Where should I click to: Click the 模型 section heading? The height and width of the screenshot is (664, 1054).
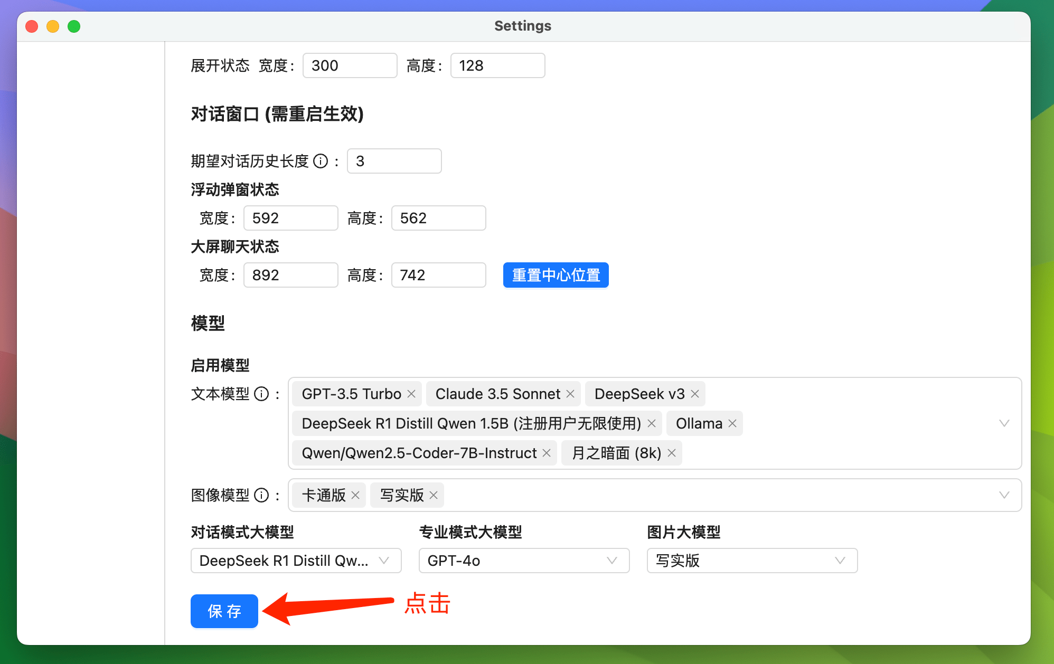click(x=208, y=323)
